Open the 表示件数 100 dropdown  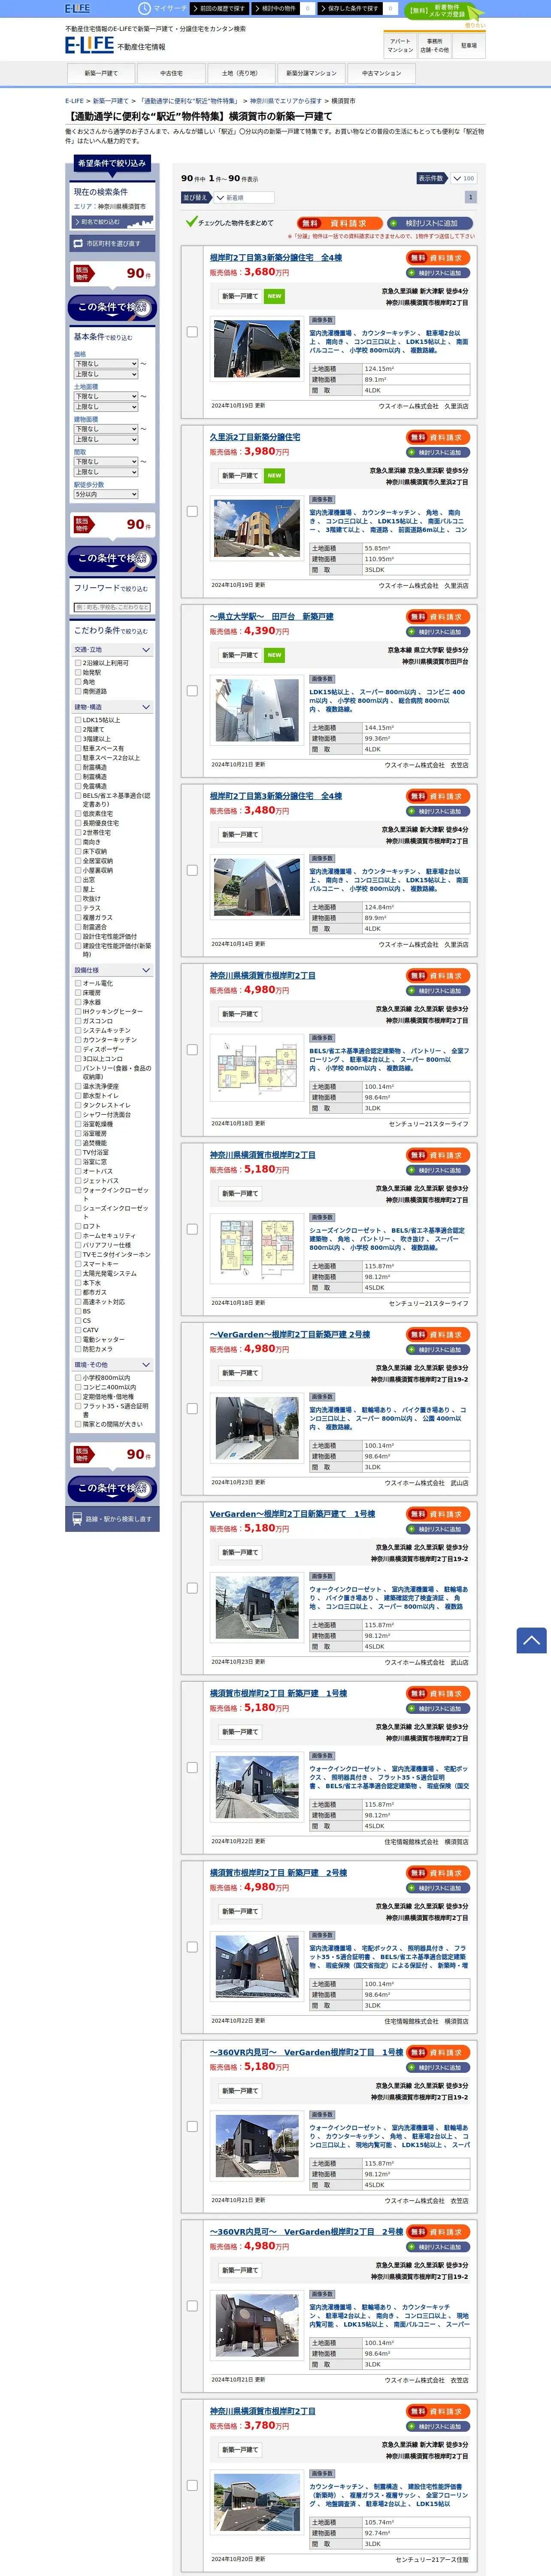click(463, 178)
